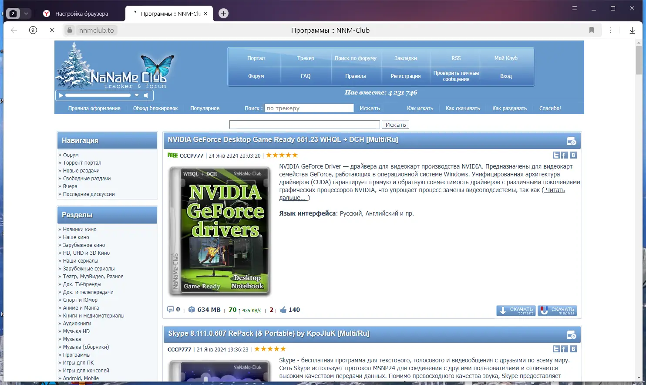Go to Регистрация
The image size is (646, 385).
[406, 76]
